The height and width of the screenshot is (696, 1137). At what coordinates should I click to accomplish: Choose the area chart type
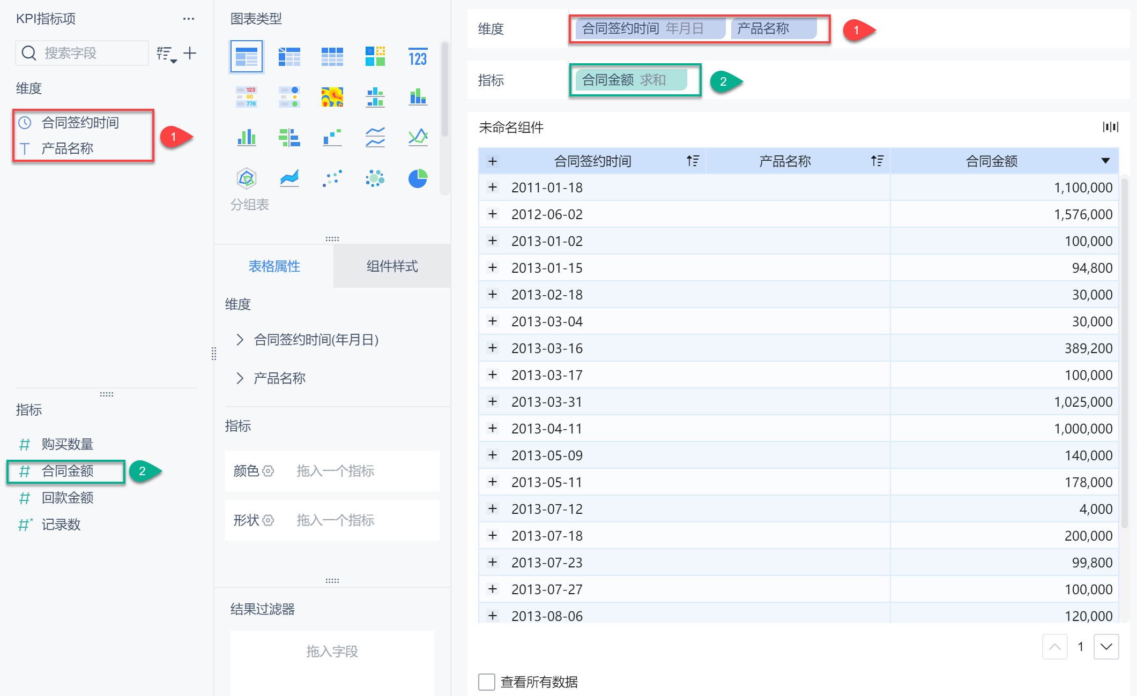pyautogui.click(x=289, y=178)
